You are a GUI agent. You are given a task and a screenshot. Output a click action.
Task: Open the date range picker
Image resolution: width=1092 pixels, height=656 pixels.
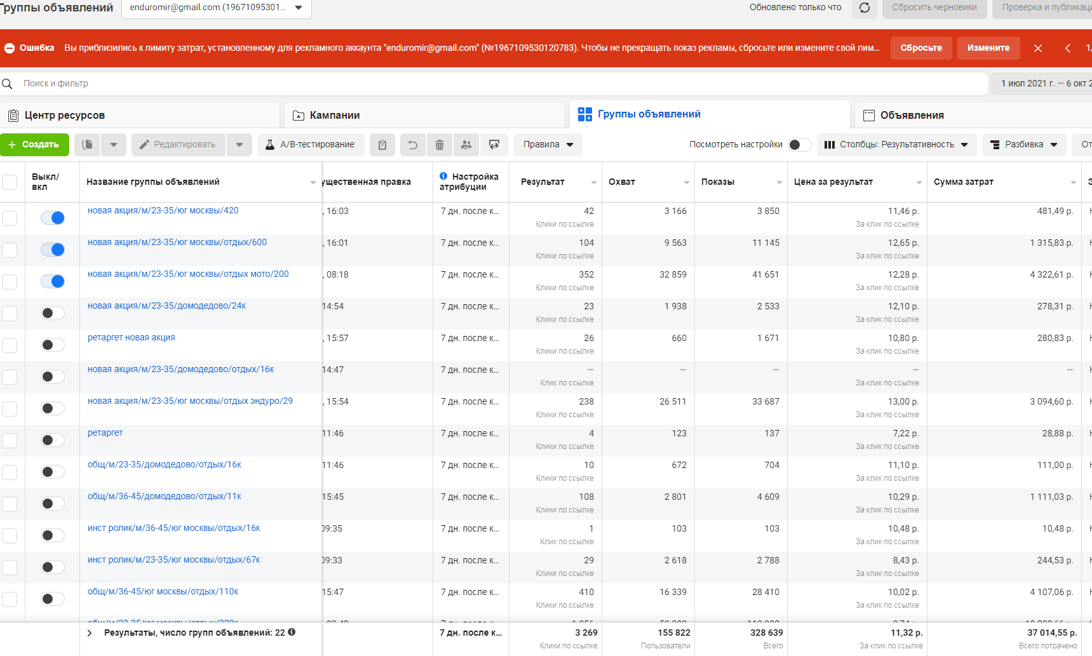[x=1042, y=84]
